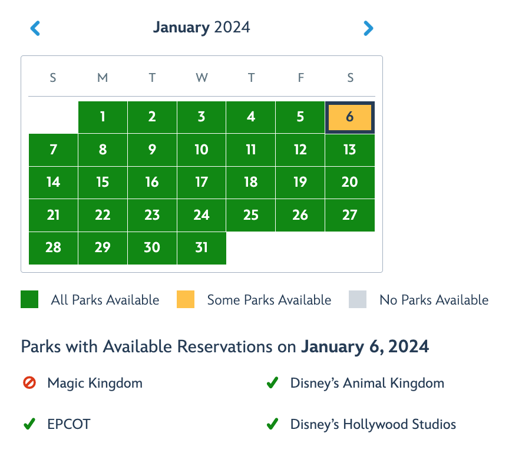Pick January 28 date cell
Screen dimensions: 522x456
53,247
